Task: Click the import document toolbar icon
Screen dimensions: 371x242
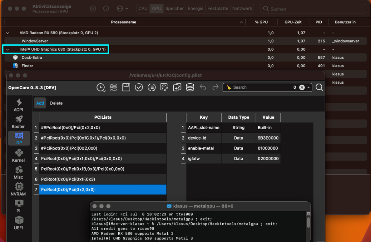Action: [177, 87]
